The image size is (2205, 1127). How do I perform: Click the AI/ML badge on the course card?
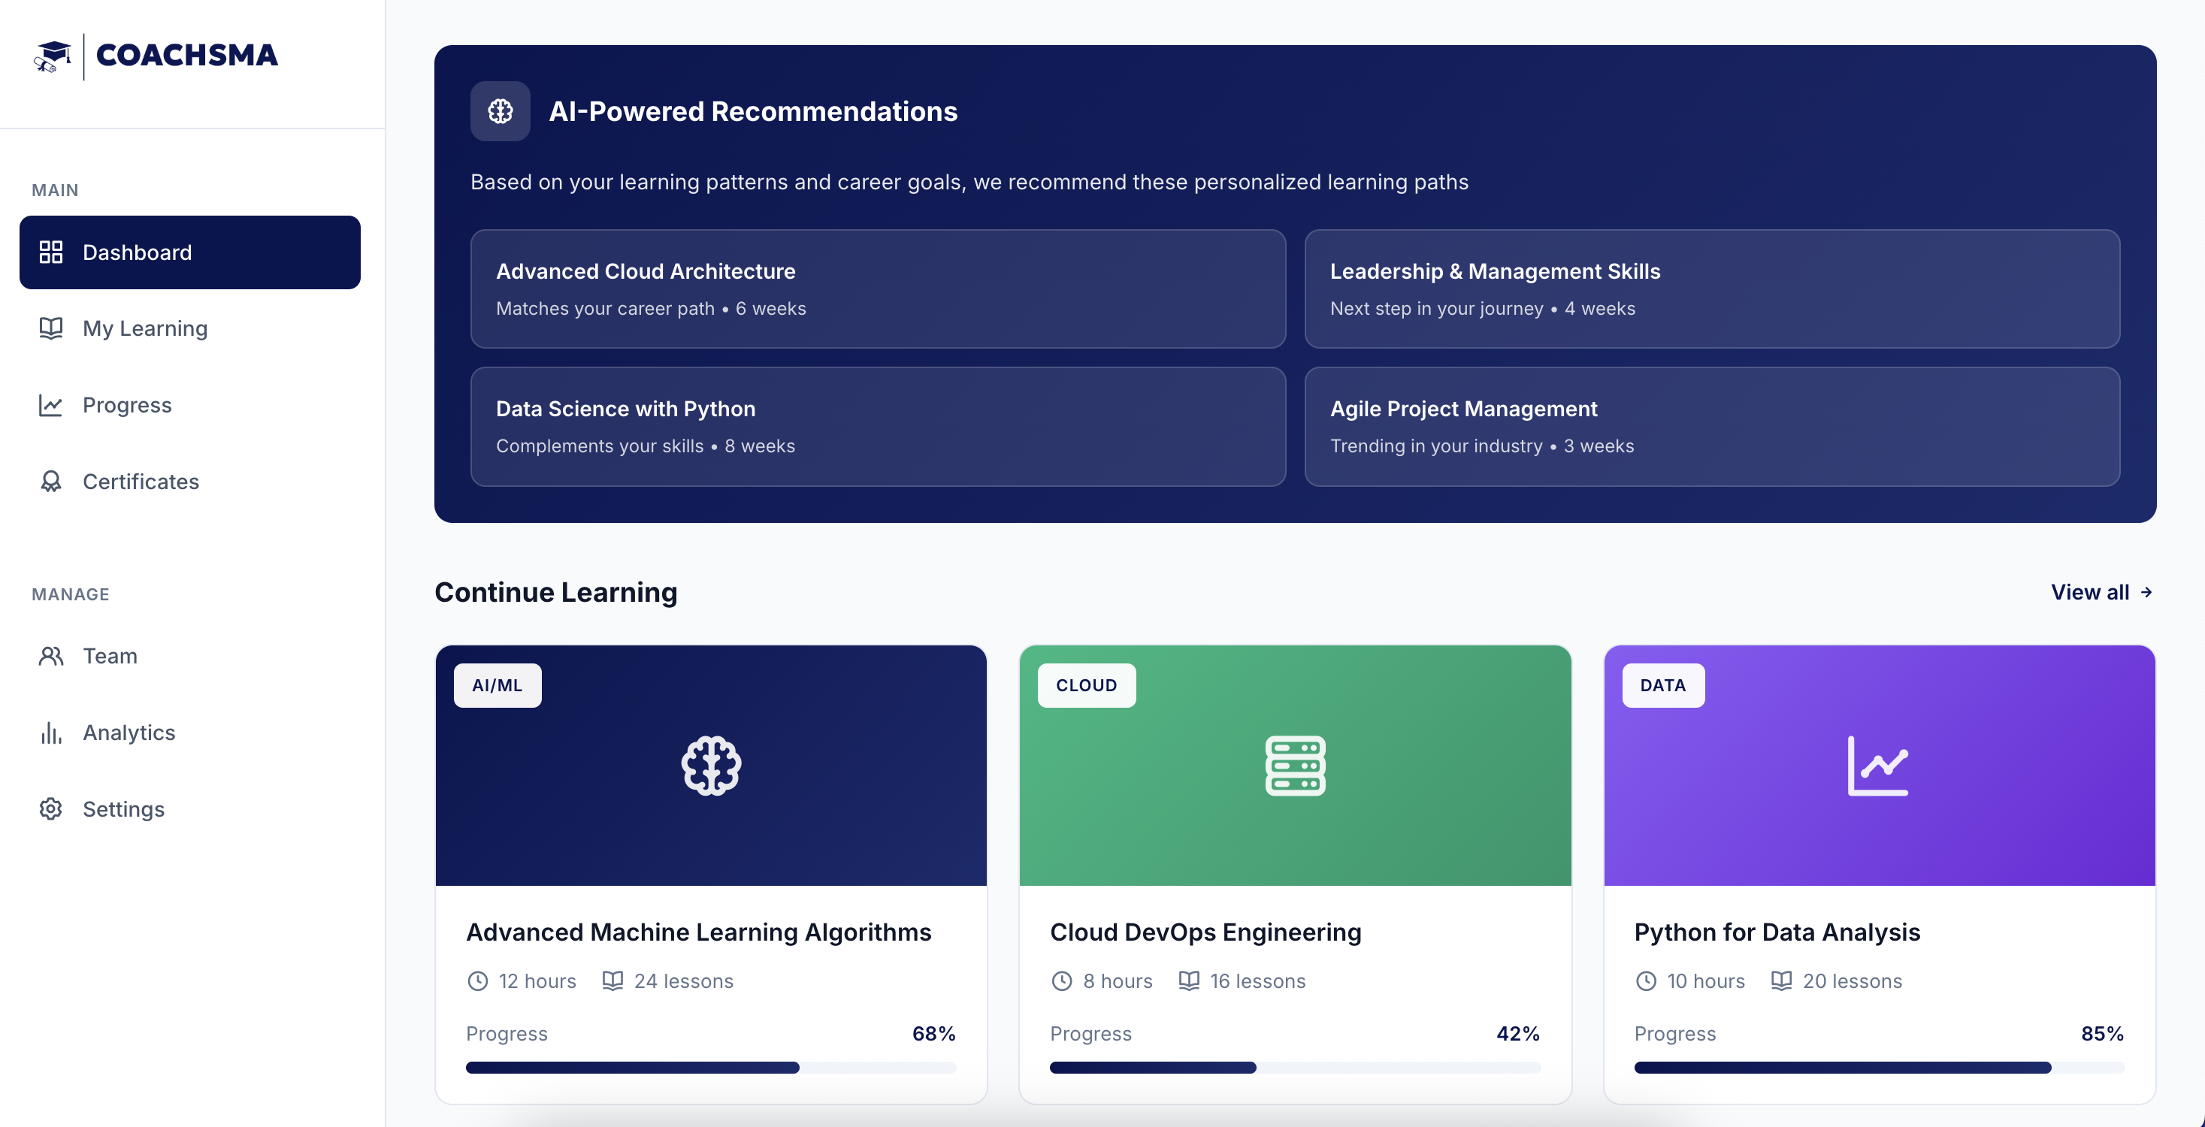[x=497, y=684]
